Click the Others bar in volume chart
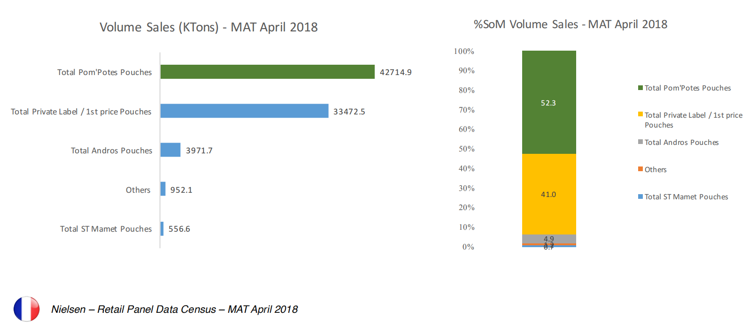 pos(163,189)
